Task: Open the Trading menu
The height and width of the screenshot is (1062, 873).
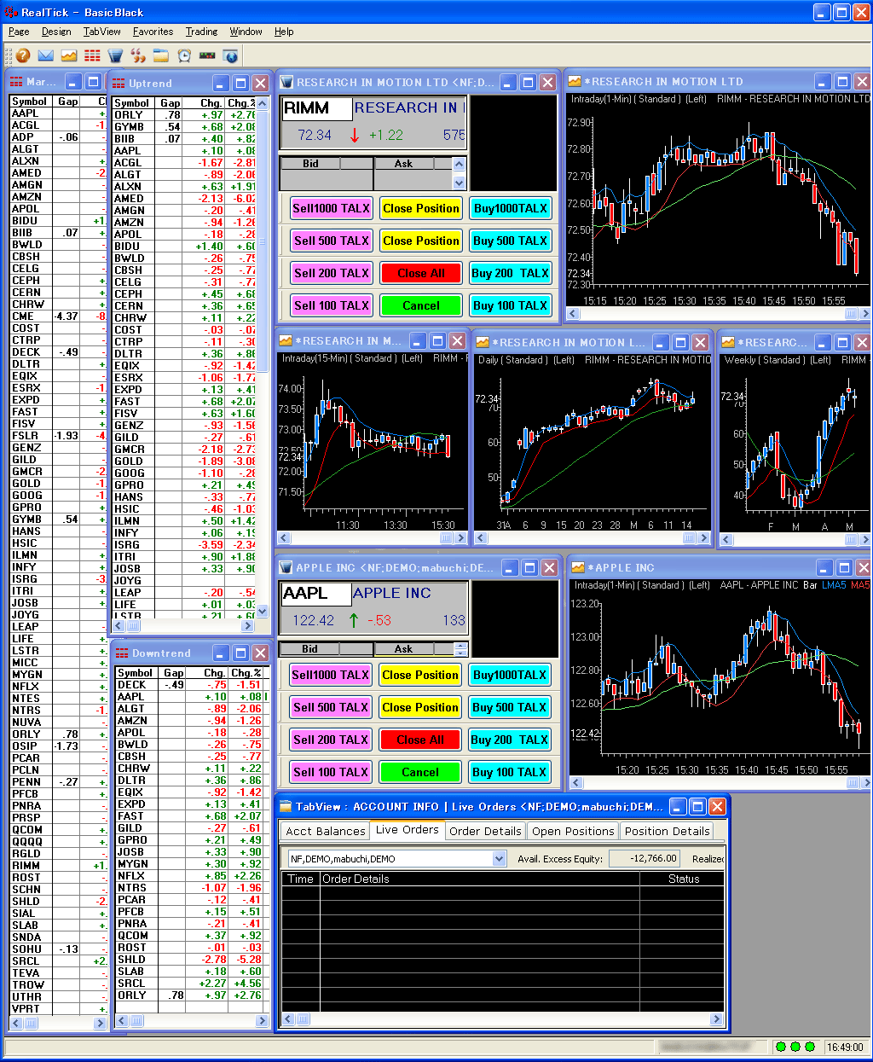Action: (x=202, y=32)
